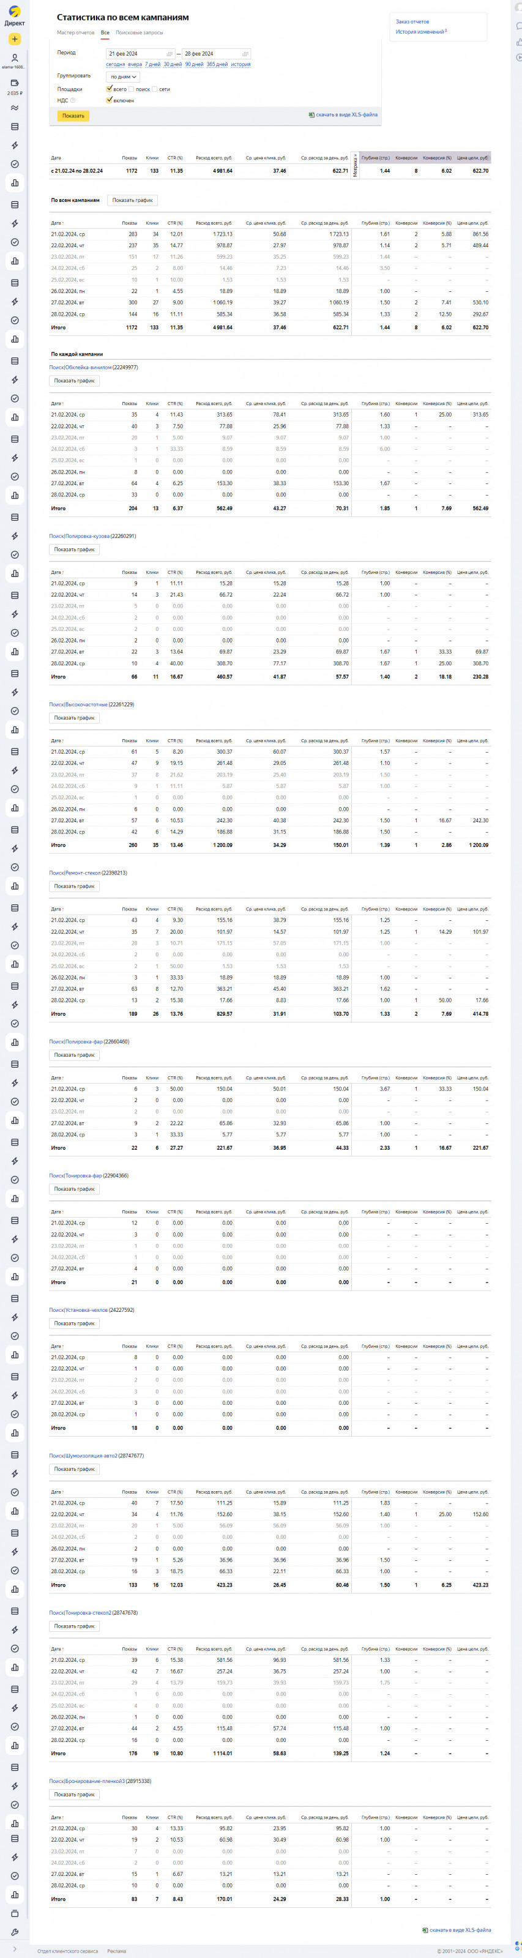Viewport: 522px width, 1958px height.
Task: Click the 'По каждой кампании' section heading
Action: pos(76,354)
